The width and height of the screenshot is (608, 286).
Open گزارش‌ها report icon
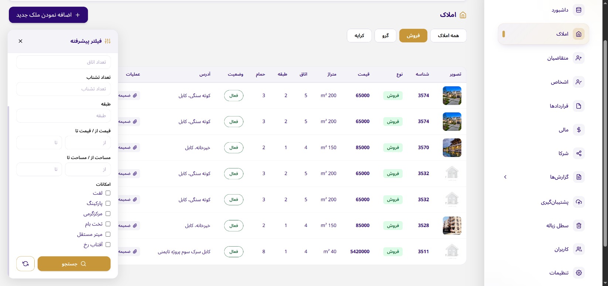pos(578,177)
